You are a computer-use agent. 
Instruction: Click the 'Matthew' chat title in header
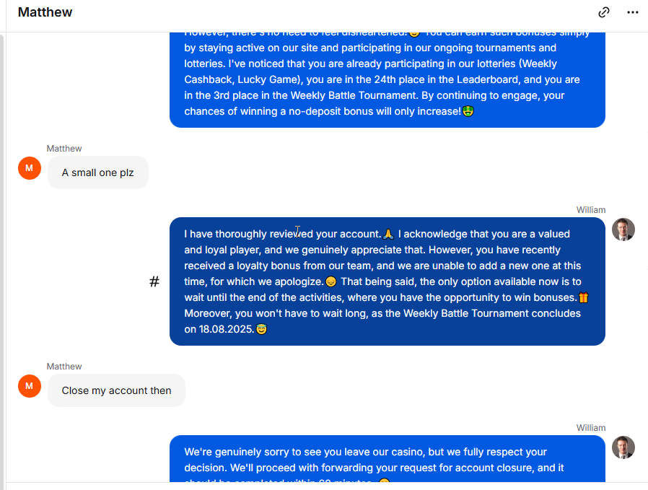(45, 12)
